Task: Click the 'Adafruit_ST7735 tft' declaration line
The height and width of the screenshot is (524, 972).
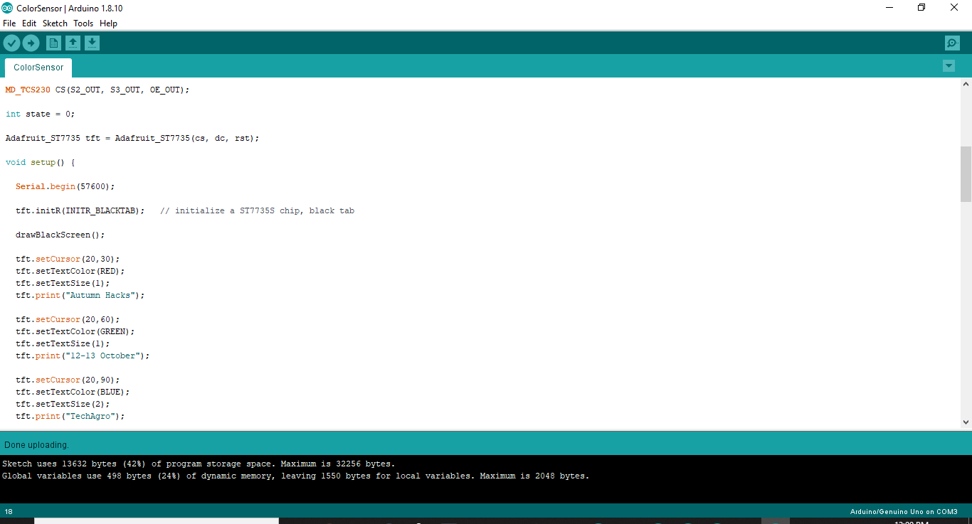Action: coord(132,138)
